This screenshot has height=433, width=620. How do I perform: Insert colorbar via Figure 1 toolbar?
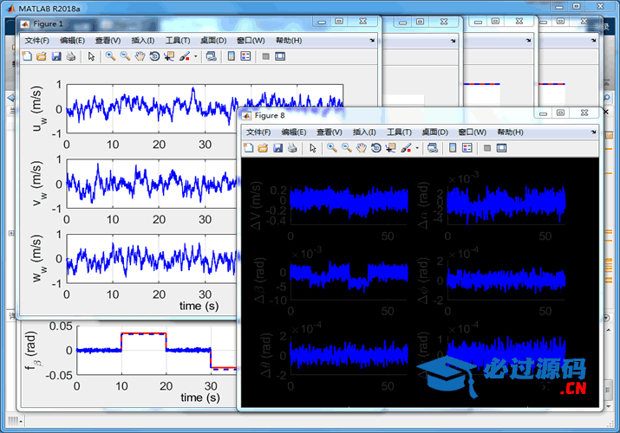(232, 56)
